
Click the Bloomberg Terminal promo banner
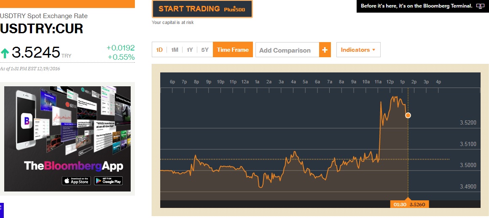pyautogui.click(x=422, y=6)
